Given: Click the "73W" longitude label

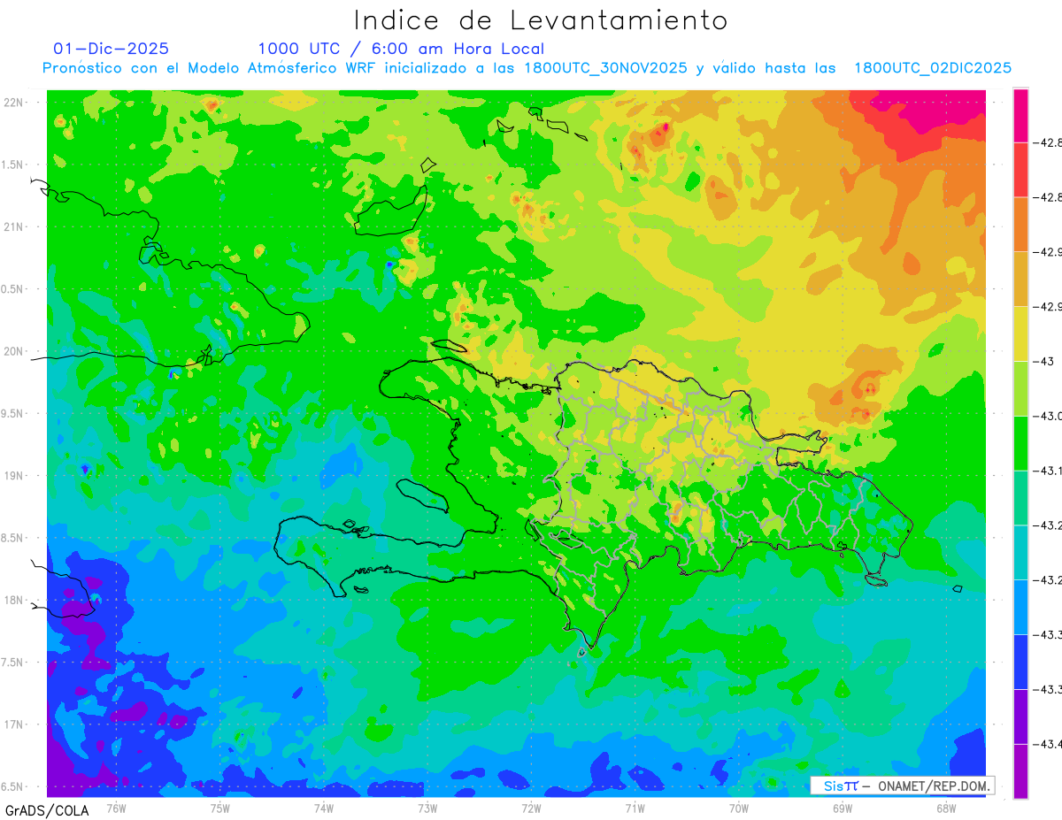Looking at the screenshot, I should (x=427, y=807).
